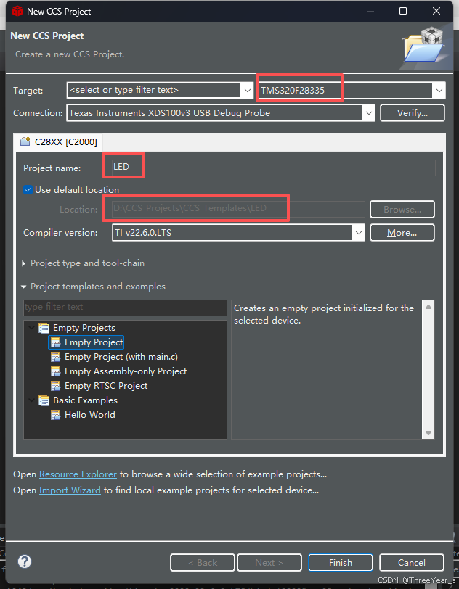Collapse Project templates and examples section
The width and height of the screenshot is (459, 589).
click(x=24, y=287)
